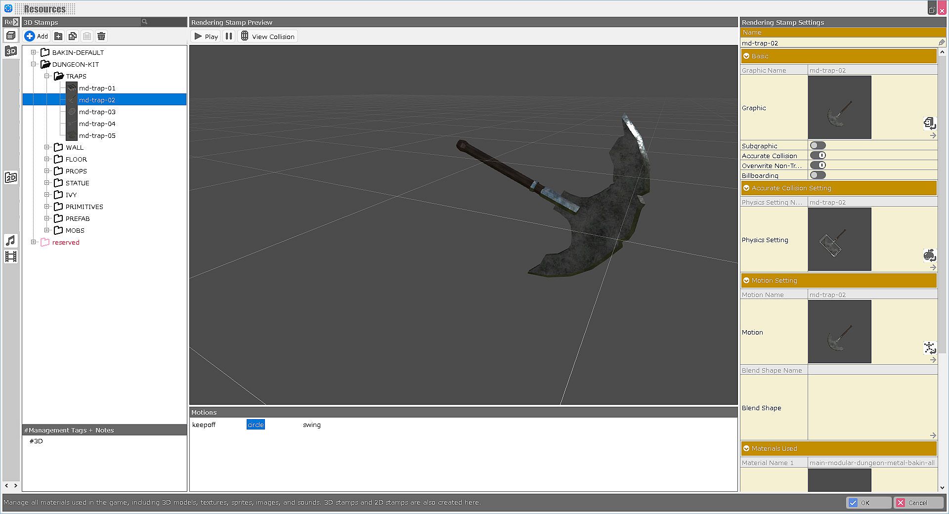This screenshot has width=949, height=514.
Task: Expand the BAKIN-DEFAULT folder
Action: point(34,52)
